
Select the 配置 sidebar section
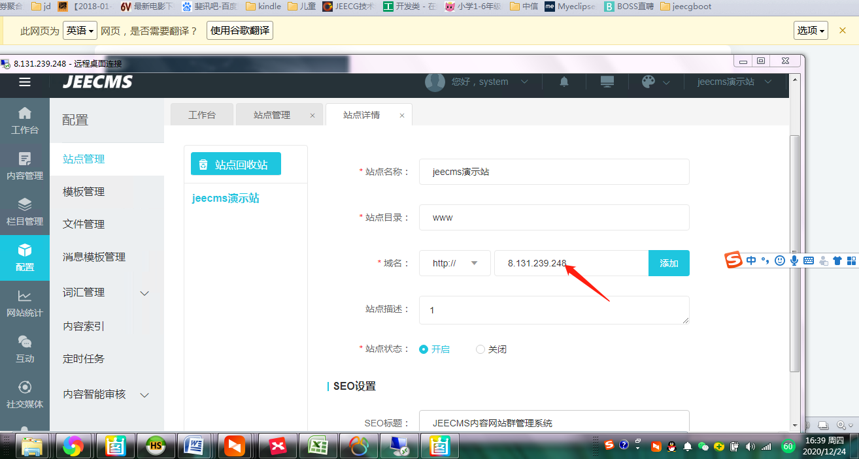click(25, 258)
